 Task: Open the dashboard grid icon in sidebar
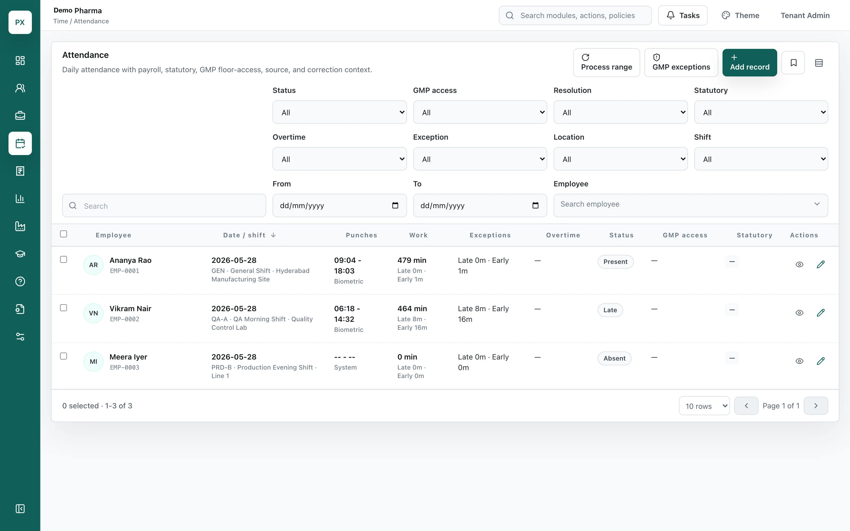coord(20,61)
